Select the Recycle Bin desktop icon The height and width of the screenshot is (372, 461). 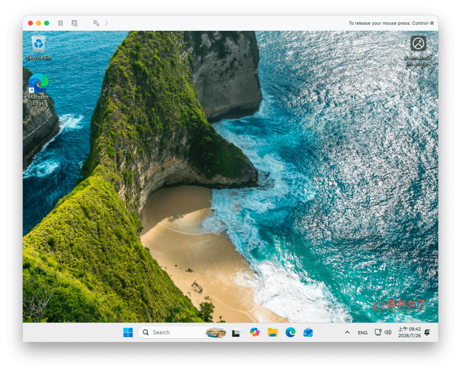(39, 48)
